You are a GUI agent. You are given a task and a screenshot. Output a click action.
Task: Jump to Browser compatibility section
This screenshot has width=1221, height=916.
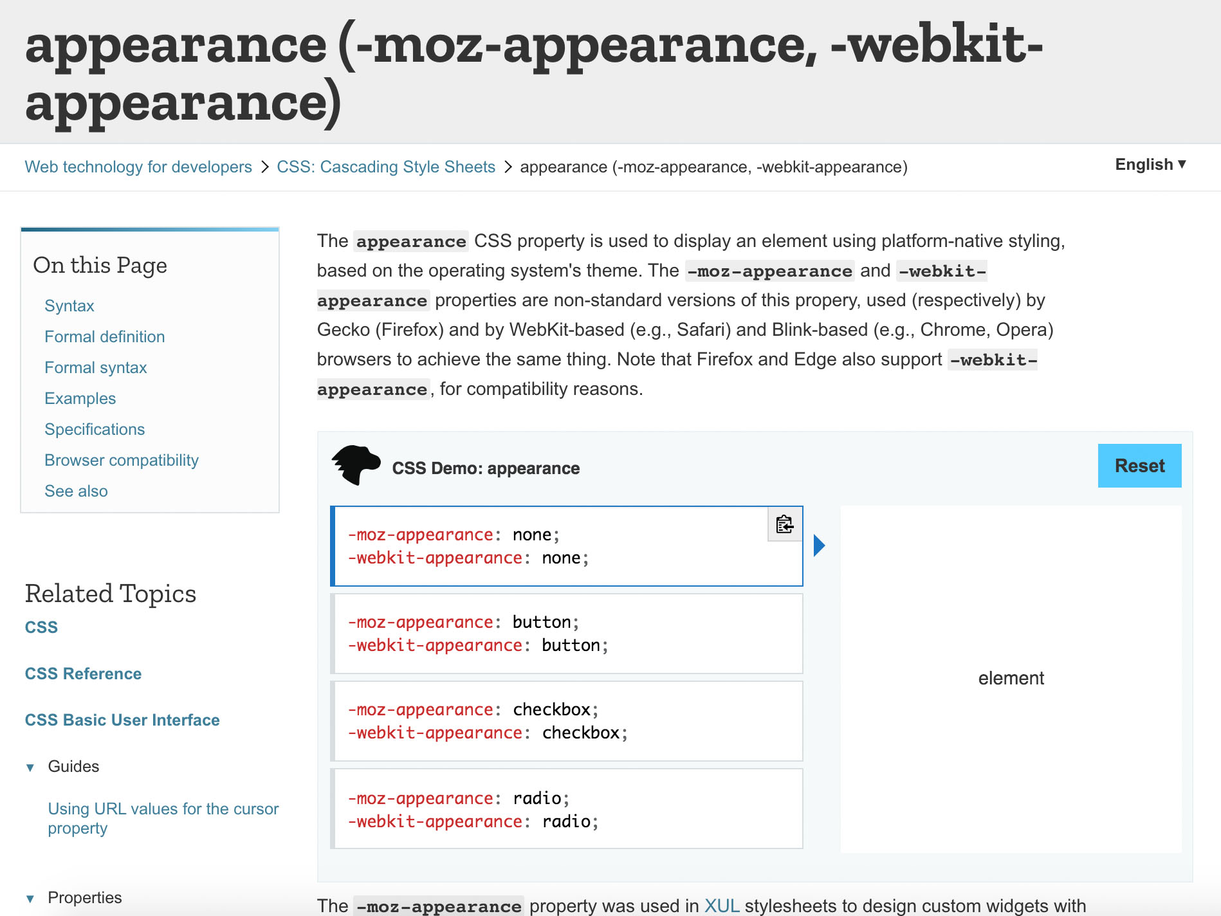point(122,461)
